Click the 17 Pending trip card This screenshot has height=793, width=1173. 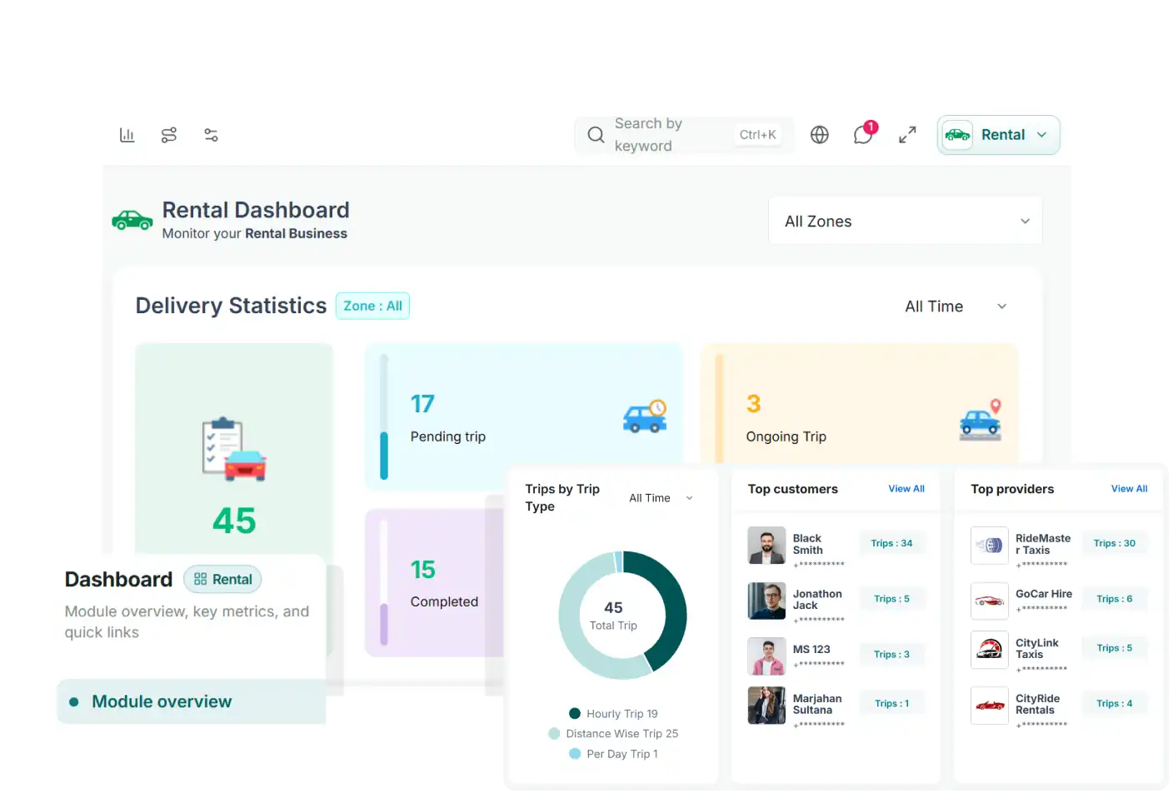pos(523,416)
